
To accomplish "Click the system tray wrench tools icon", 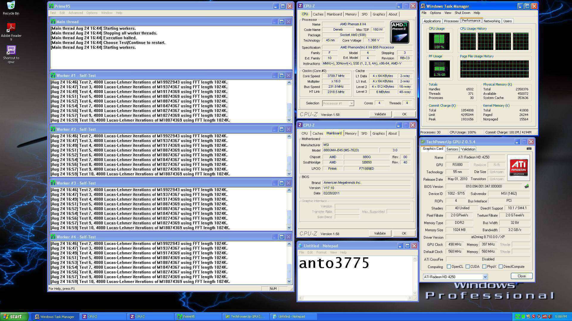I will point(529,317).
